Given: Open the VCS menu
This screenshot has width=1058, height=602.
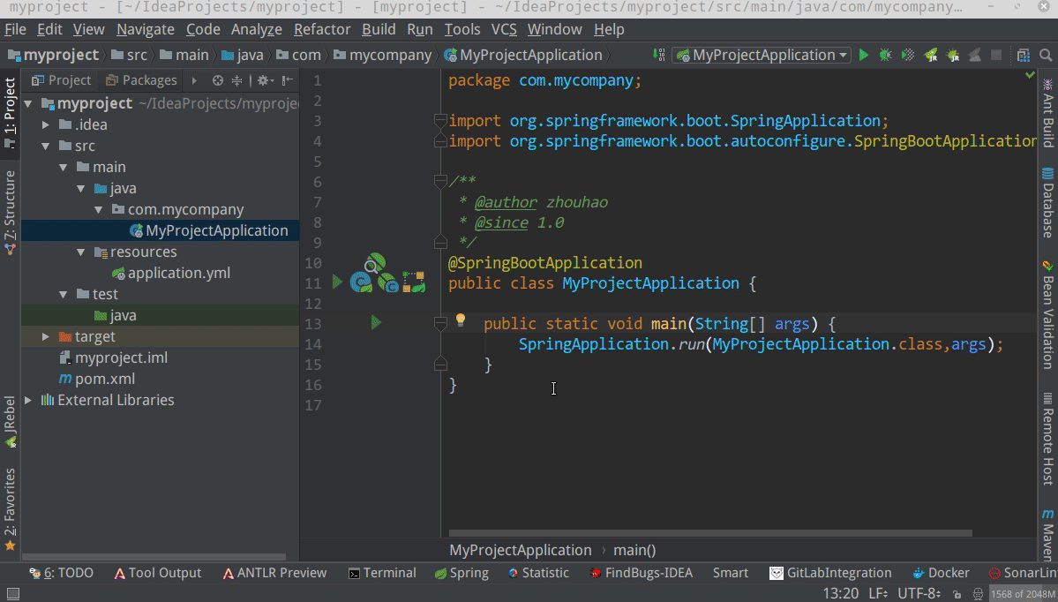Looking at the screenshot, I should 503,30.
